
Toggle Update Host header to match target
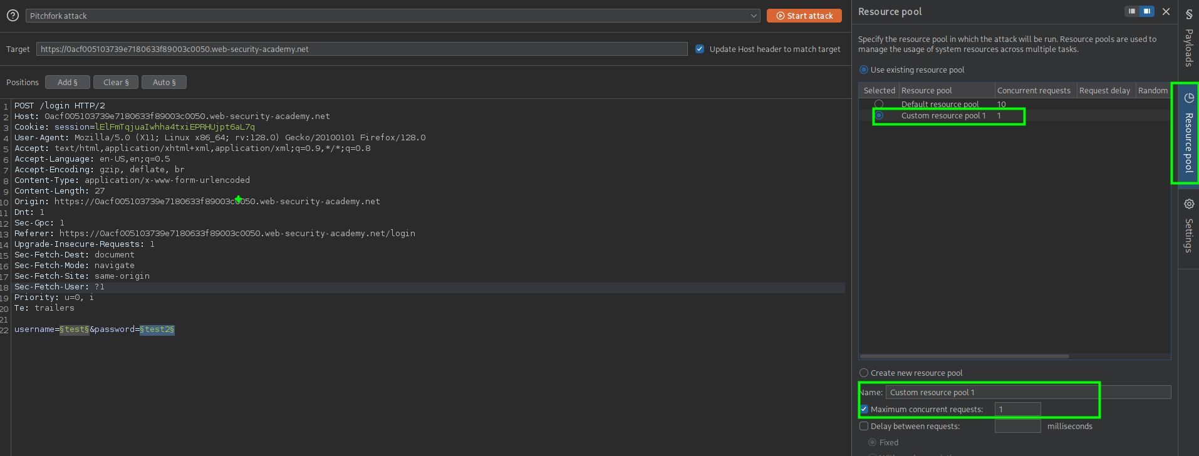700,49
